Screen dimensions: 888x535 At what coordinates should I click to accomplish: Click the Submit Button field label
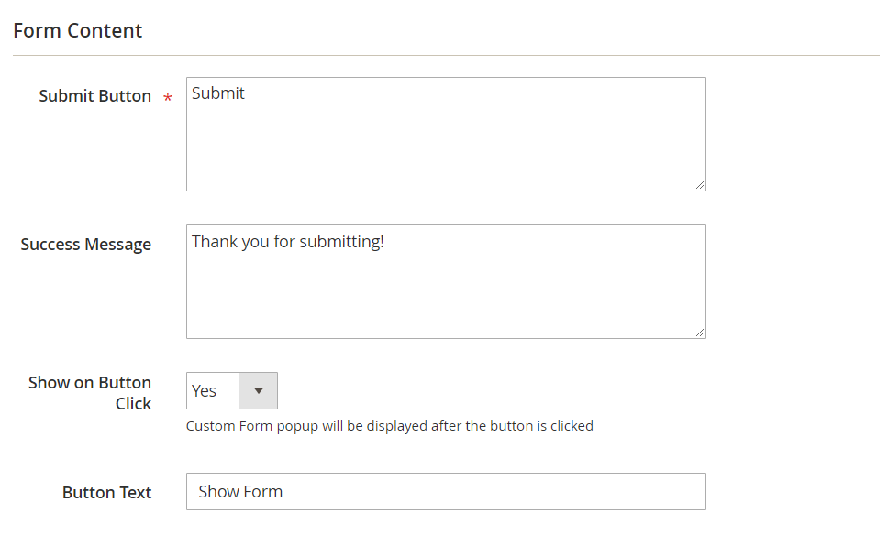click(94, 96)
